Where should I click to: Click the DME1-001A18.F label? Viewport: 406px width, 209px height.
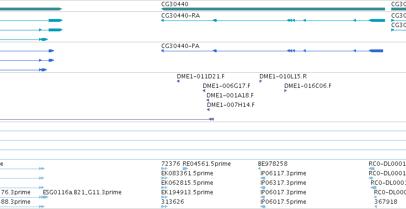230,95
